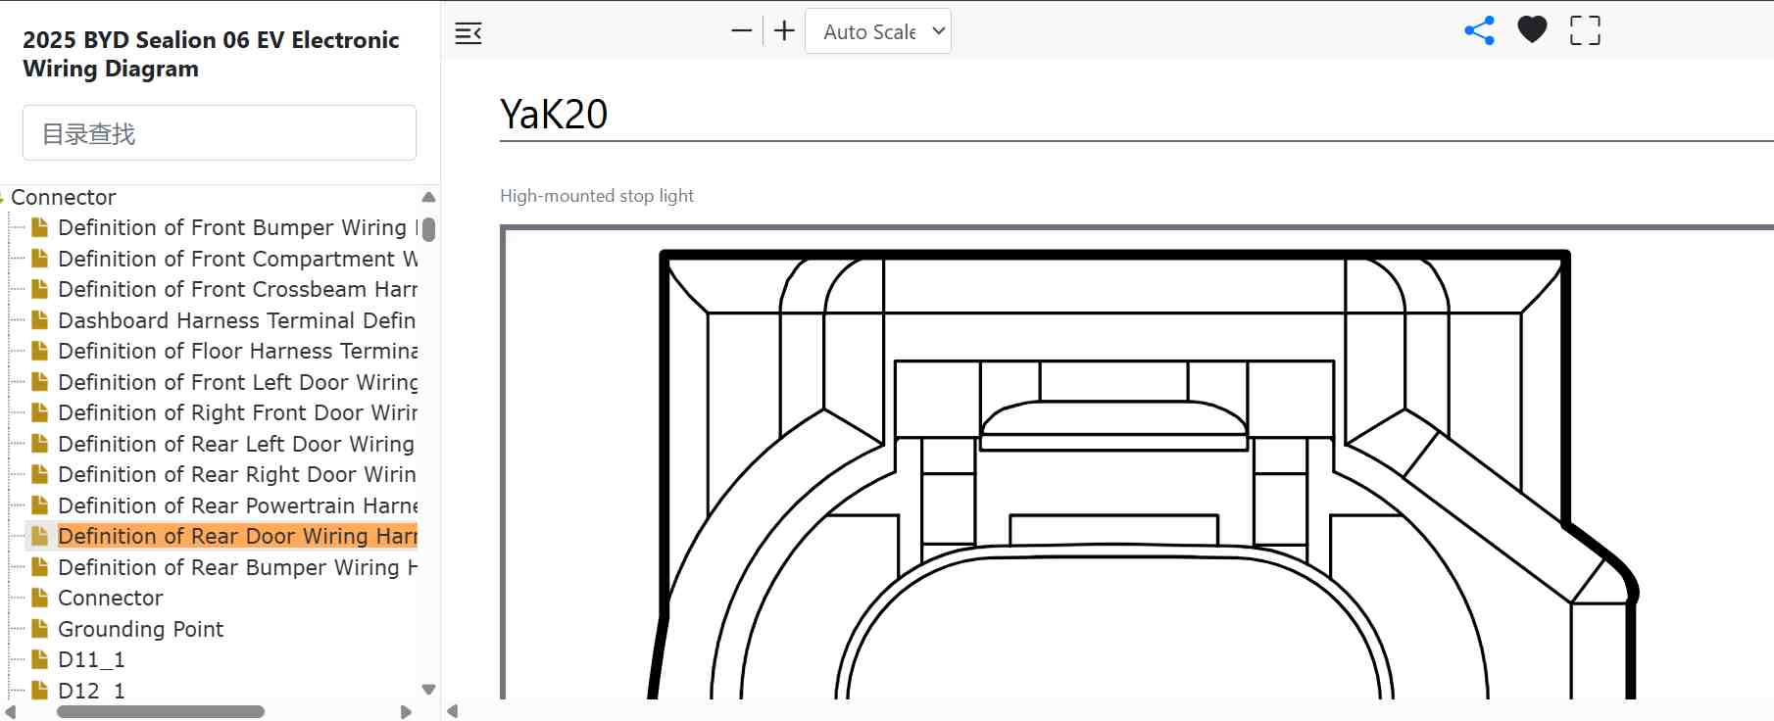Click the Front Bumper Wiring file icon
Viewport: 1774px width, 721px height.
point(40,227)
